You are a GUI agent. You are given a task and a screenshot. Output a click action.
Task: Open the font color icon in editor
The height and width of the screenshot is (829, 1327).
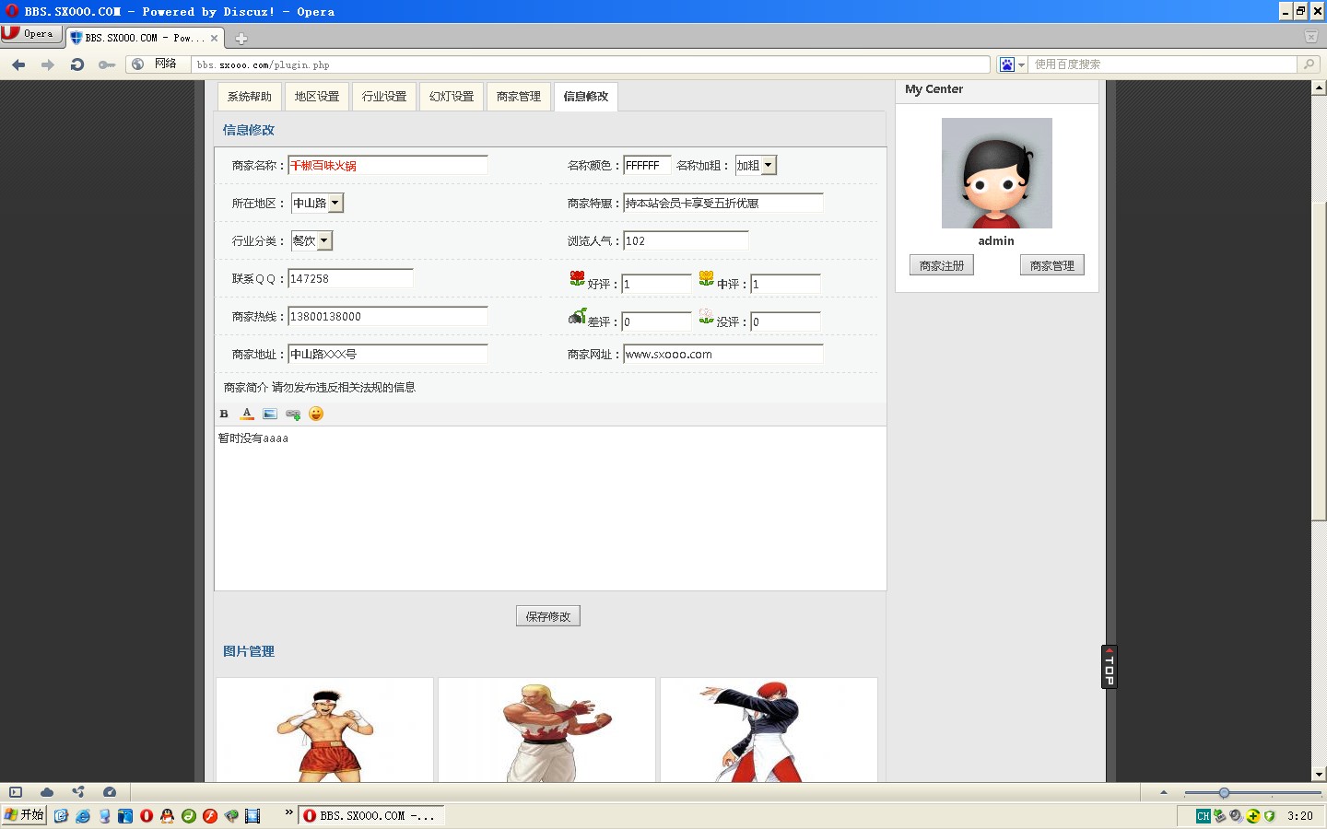pyautogui.click(x=247, y=414)
